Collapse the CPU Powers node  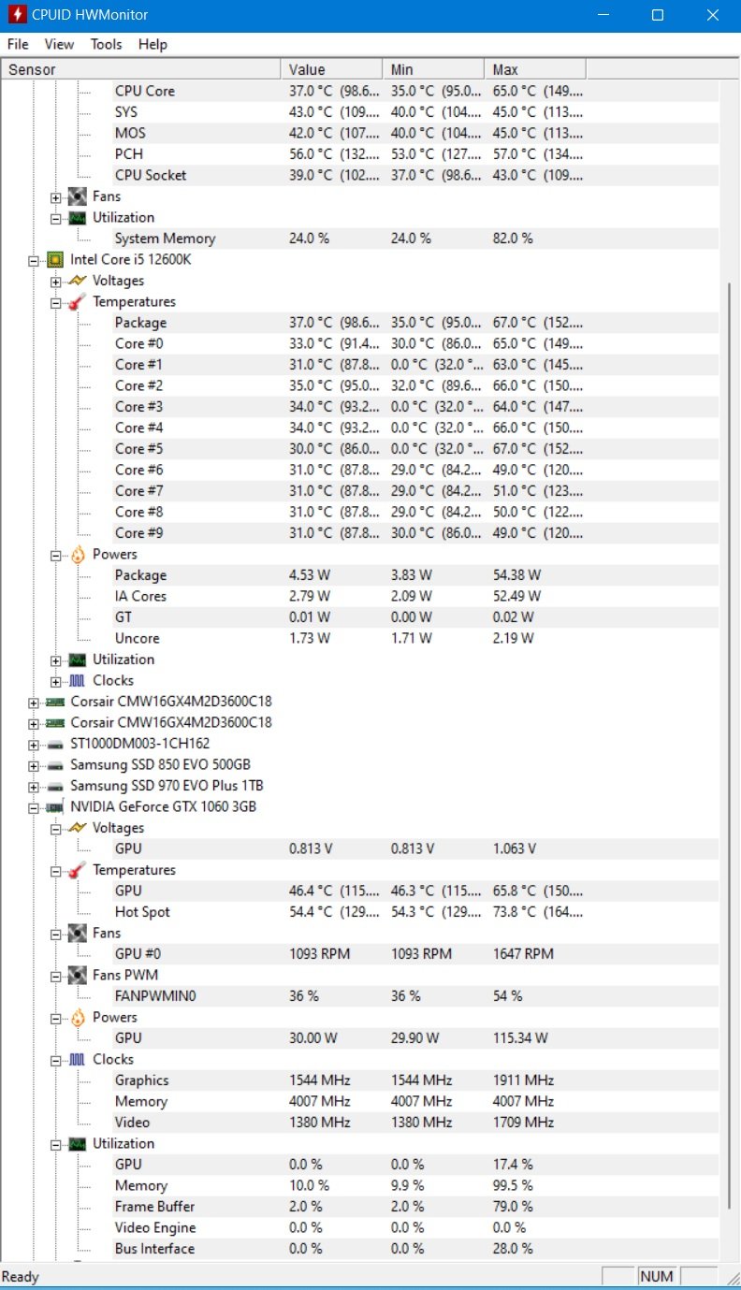pos(56,554)
